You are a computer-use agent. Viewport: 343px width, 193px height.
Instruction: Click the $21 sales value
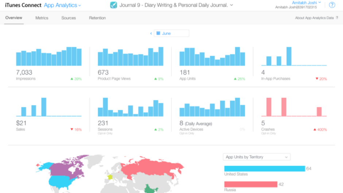(x=21, y=123)
